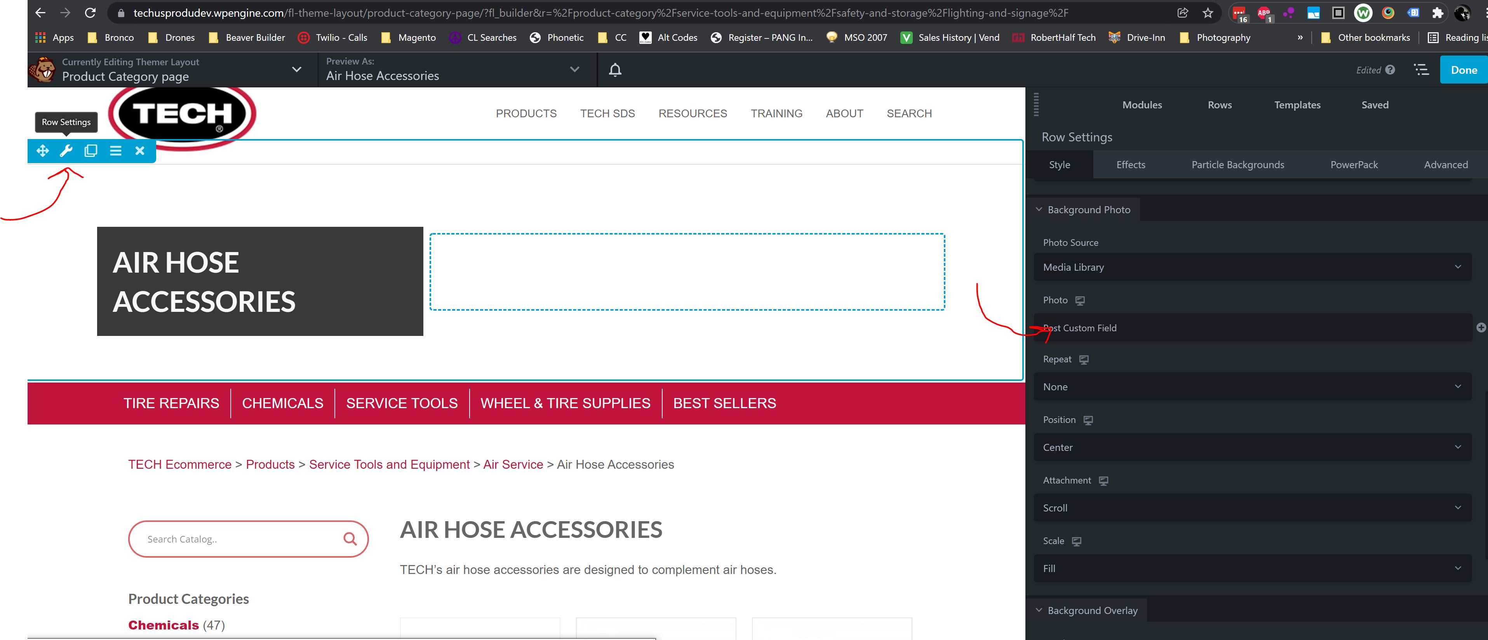Show hidden bookmarks with the overflow chevron
Screen dimensions: 1488x640
click(x=1300, y=38)
